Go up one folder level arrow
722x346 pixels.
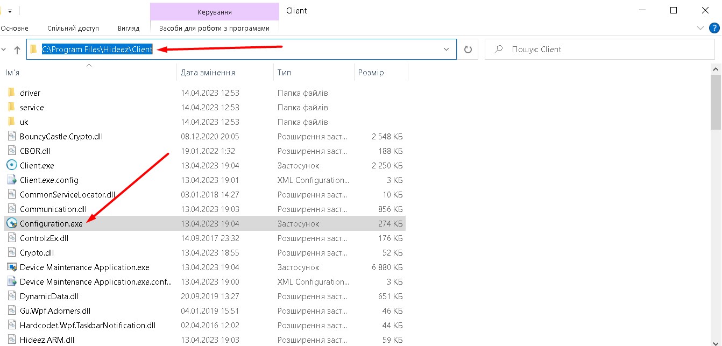(17, 50)
